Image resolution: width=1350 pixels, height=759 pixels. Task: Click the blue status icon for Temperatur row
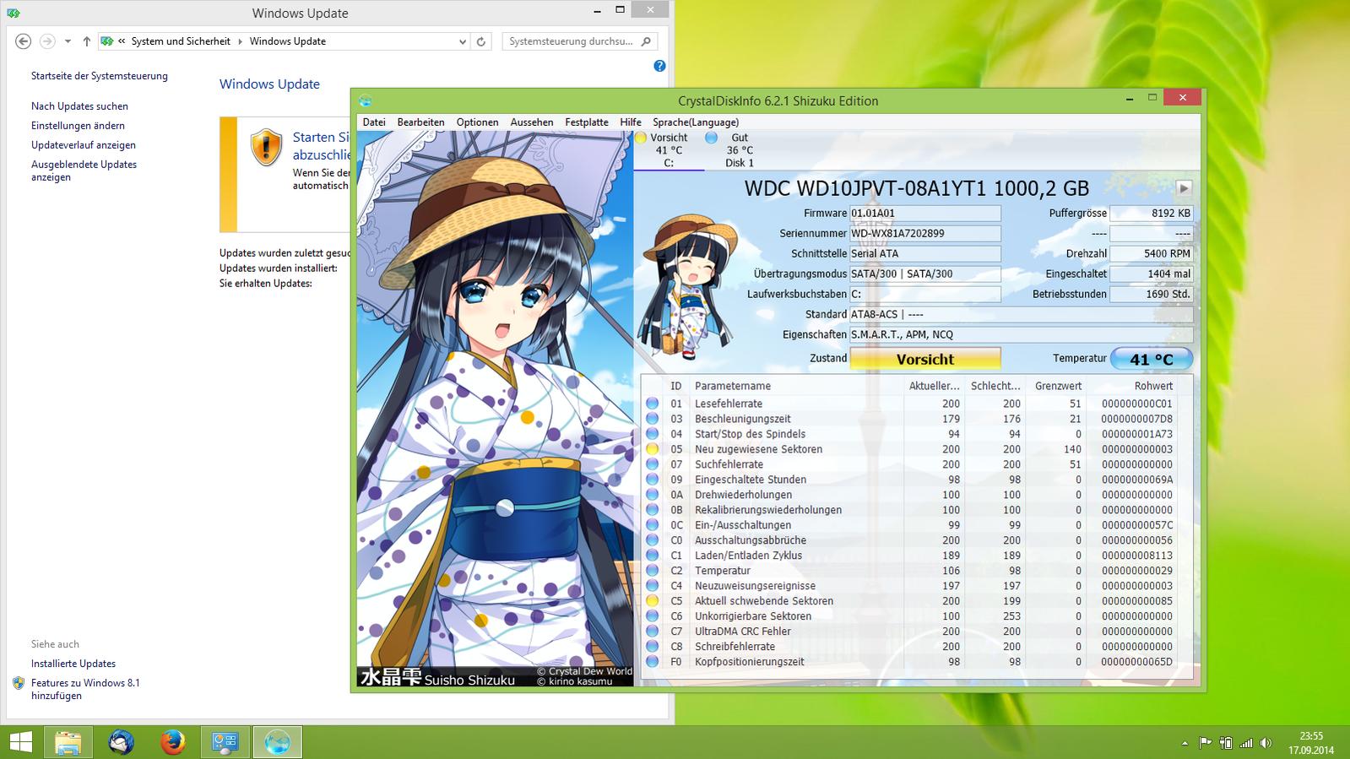tap(652, 571)
